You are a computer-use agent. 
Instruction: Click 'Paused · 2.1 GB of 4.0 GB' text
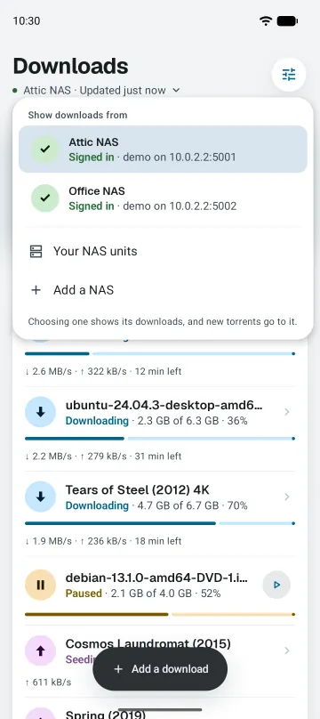pyautogui.click(x=129, y=594)
